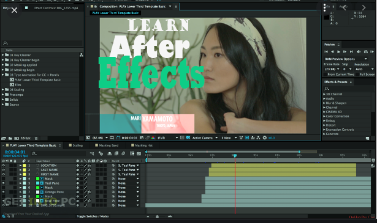The image size is (377, 223).
Task: Expand the 01 Key Cleaner folder
Action: (3, 55)
